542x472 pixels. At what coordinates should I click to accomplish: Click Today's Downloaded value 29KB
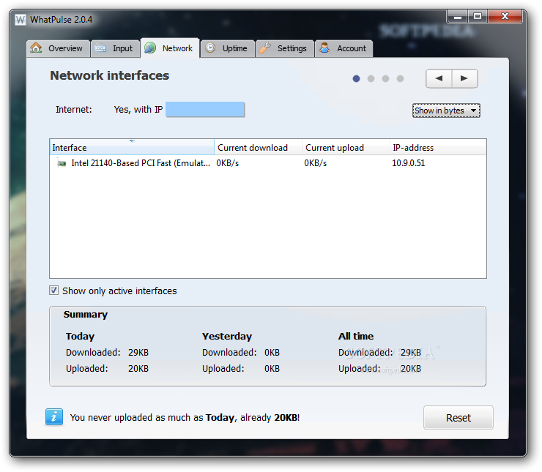pos(138,353)
